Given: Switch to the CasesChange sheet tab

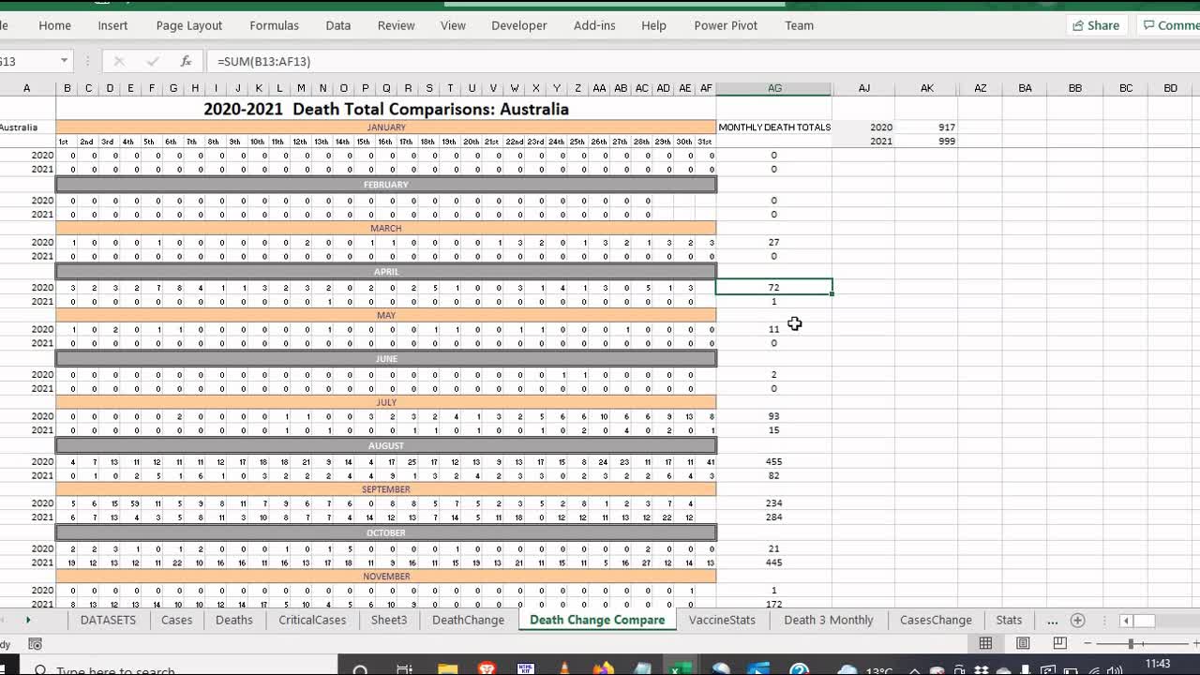Looking at the screenshot, I should 936,620.
